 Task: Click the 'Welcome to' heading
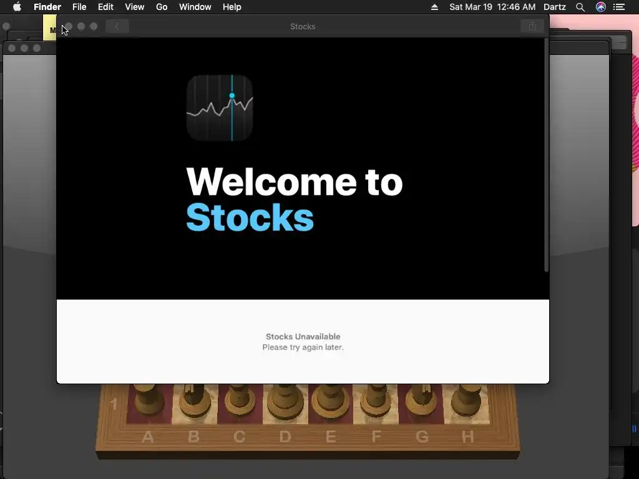(295, 181)
